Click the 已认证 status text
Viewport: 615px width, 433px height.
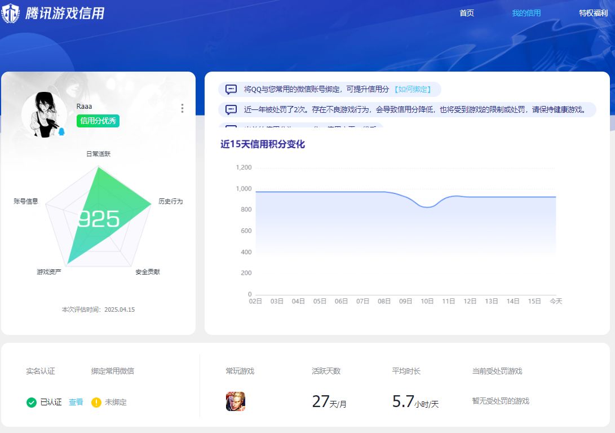51,402
